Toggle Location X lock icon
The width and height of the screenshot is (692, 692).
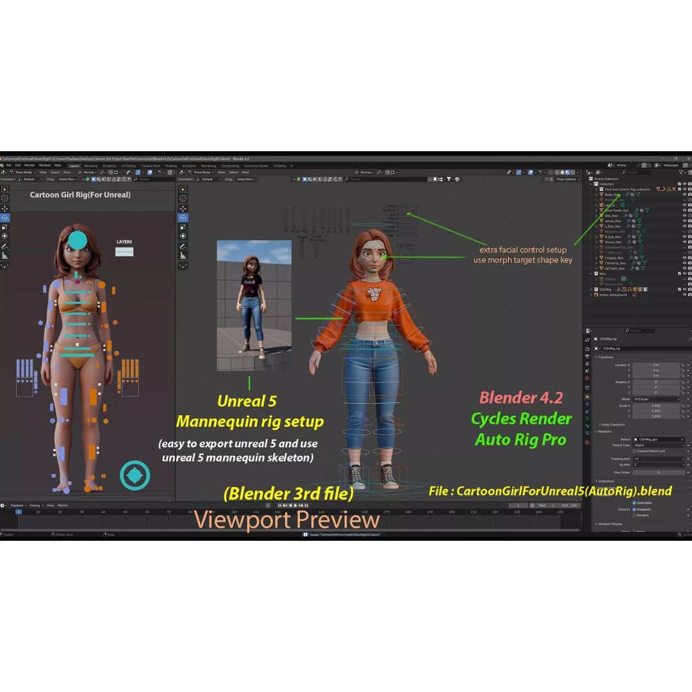[x=683, y=365]
